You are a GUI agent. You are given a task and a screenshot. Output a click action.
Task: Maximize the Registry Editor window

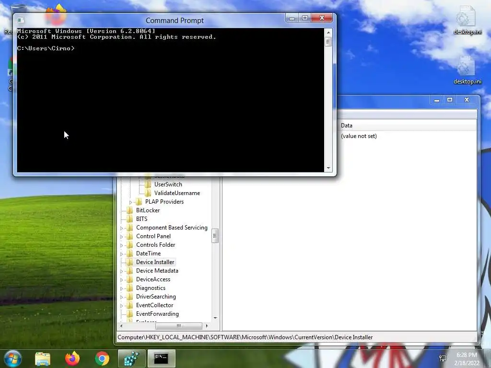[x=449, y=100]
